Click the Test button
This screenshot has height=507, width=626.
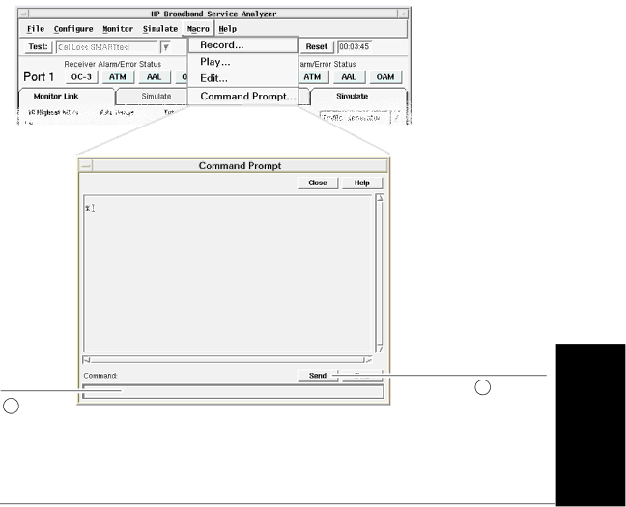38,46
